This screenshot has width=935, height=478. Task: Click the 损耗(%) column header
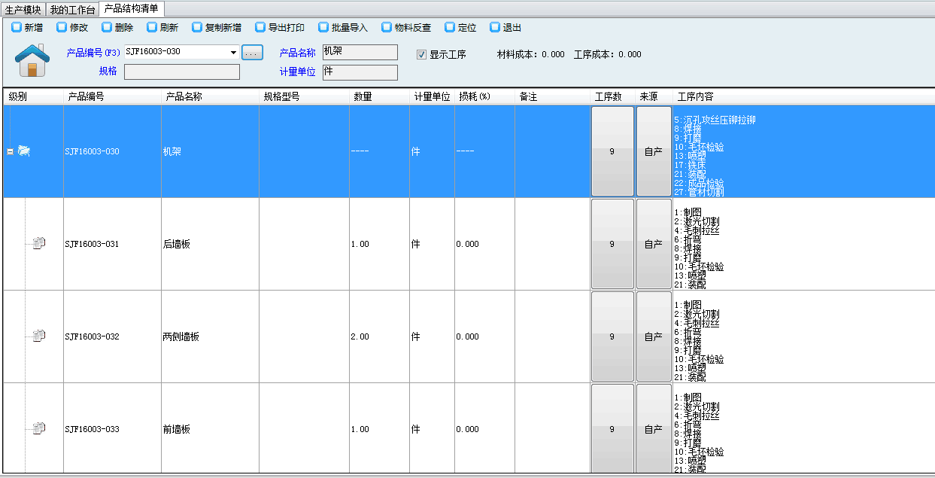(x=485, y=97)
